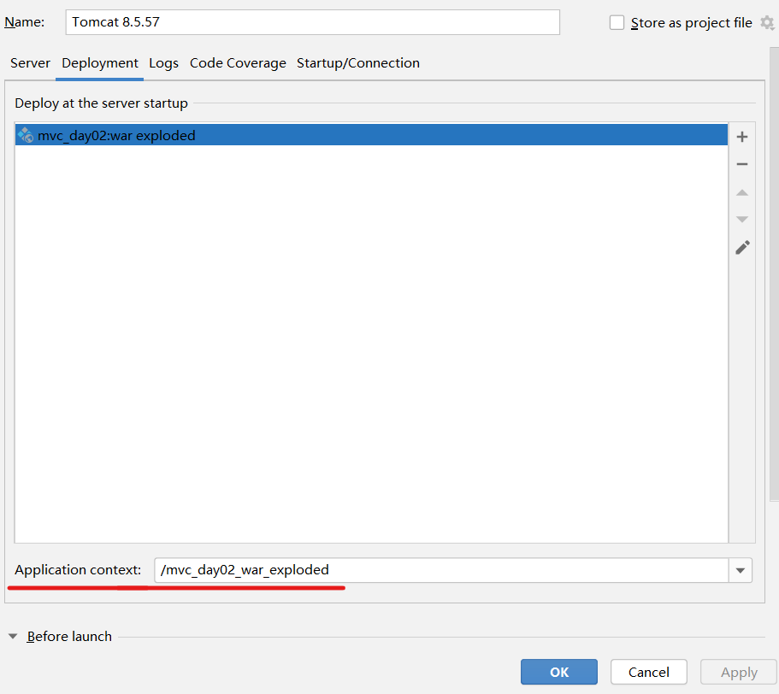
Task: Click the Apply button
Action: [x=739, y=672]
